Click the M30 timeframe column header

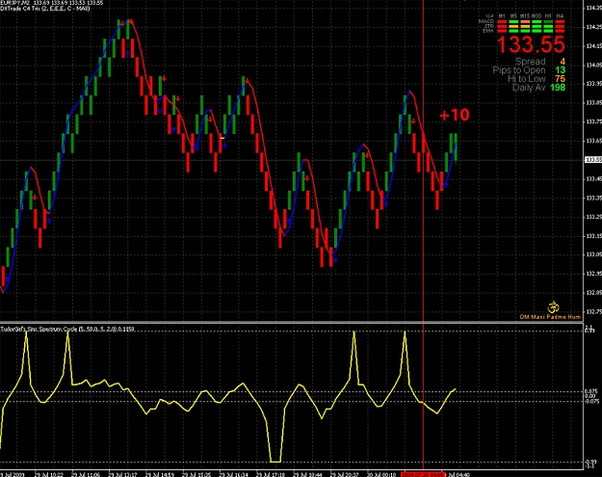[x=537, y=16]
